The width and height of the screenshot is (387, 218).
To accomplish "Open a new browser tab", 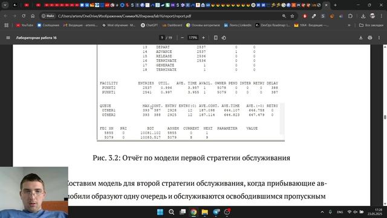I will click(335, 5).
